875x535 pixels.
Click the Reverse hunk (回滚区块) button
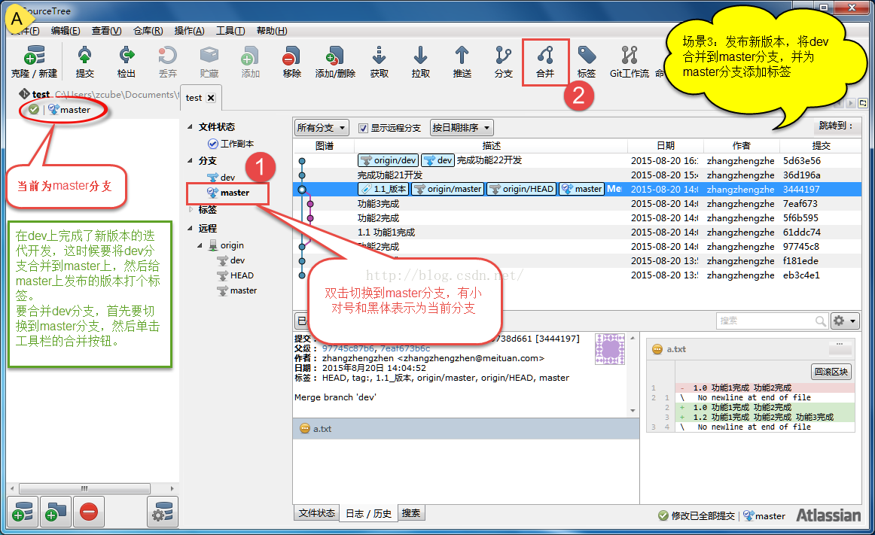tap(831, 372)
